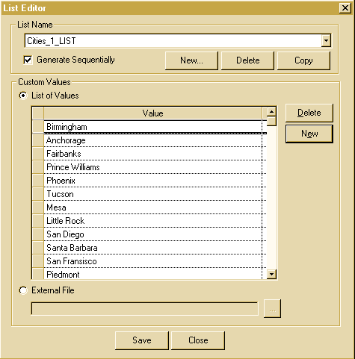Delete the selected value with side Delete button
This screenshot has height=359, width=355.
click(x=309, y=113)
